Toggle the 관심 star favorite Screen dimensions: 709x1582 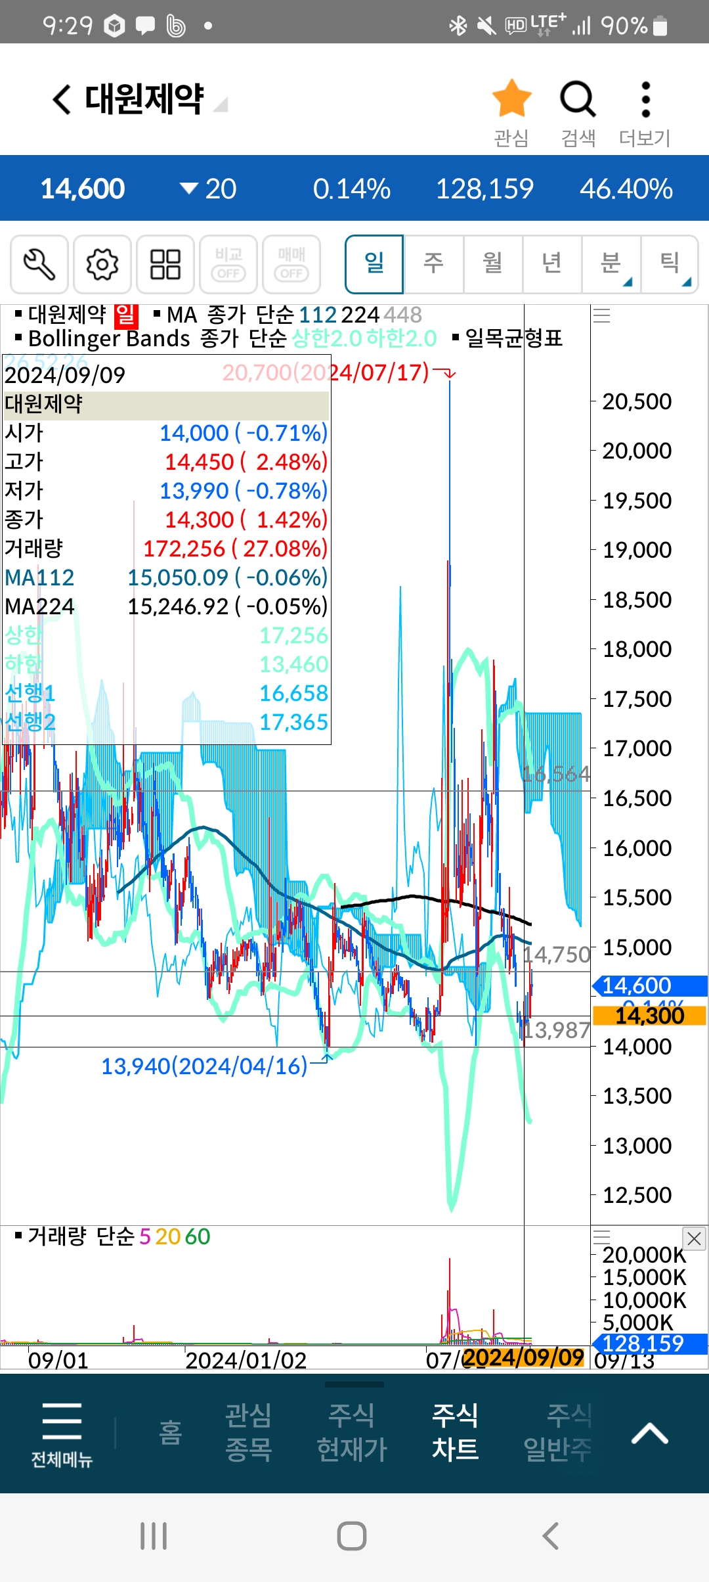(511, 113)
